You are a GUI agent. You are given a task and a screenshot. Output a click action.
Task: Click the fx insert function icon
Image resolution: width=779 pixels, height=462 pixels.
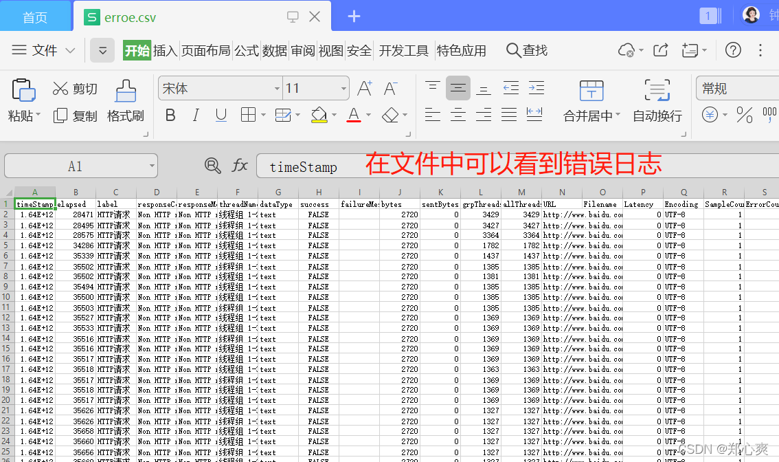click(240, 165)
